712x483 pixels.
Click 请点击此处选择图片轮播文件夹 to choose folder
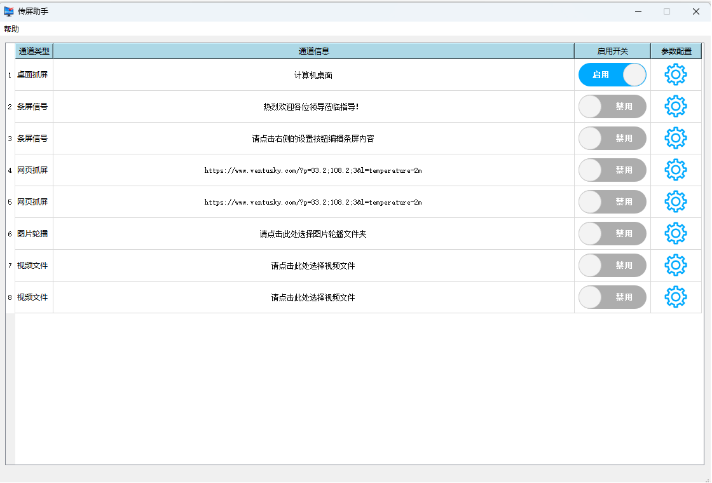click(313, 234)
